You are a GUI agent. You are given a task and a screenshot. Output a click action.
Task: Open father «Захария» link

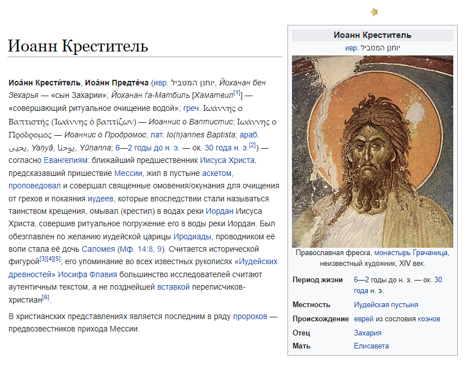click(368, 333)
